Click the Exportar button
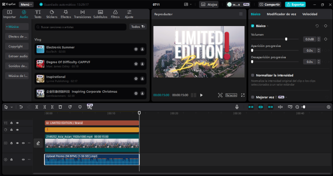Screen dimensions: 333x176 point(295,4)
